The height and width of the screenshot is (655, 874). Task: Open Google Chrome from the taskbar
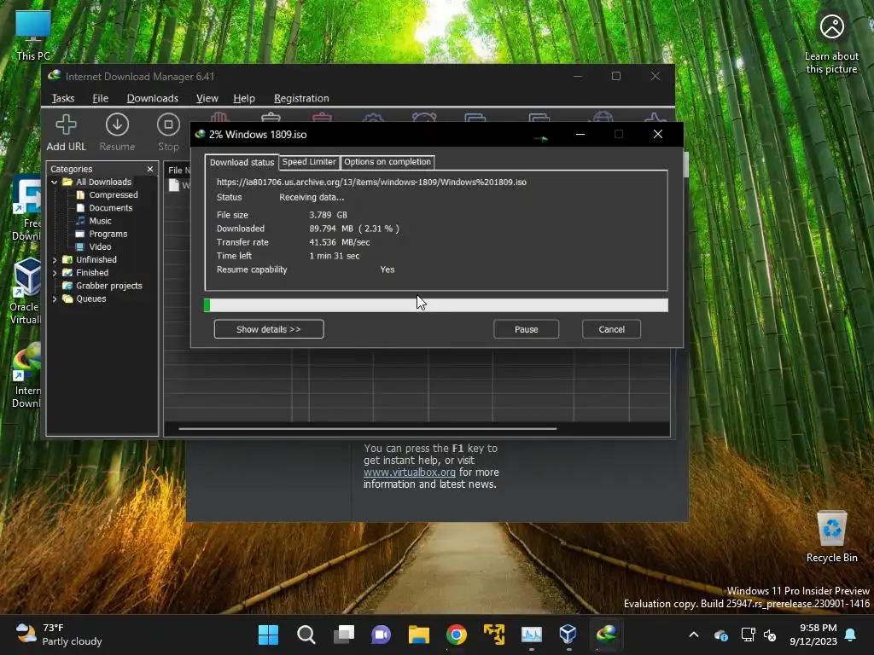457,635
